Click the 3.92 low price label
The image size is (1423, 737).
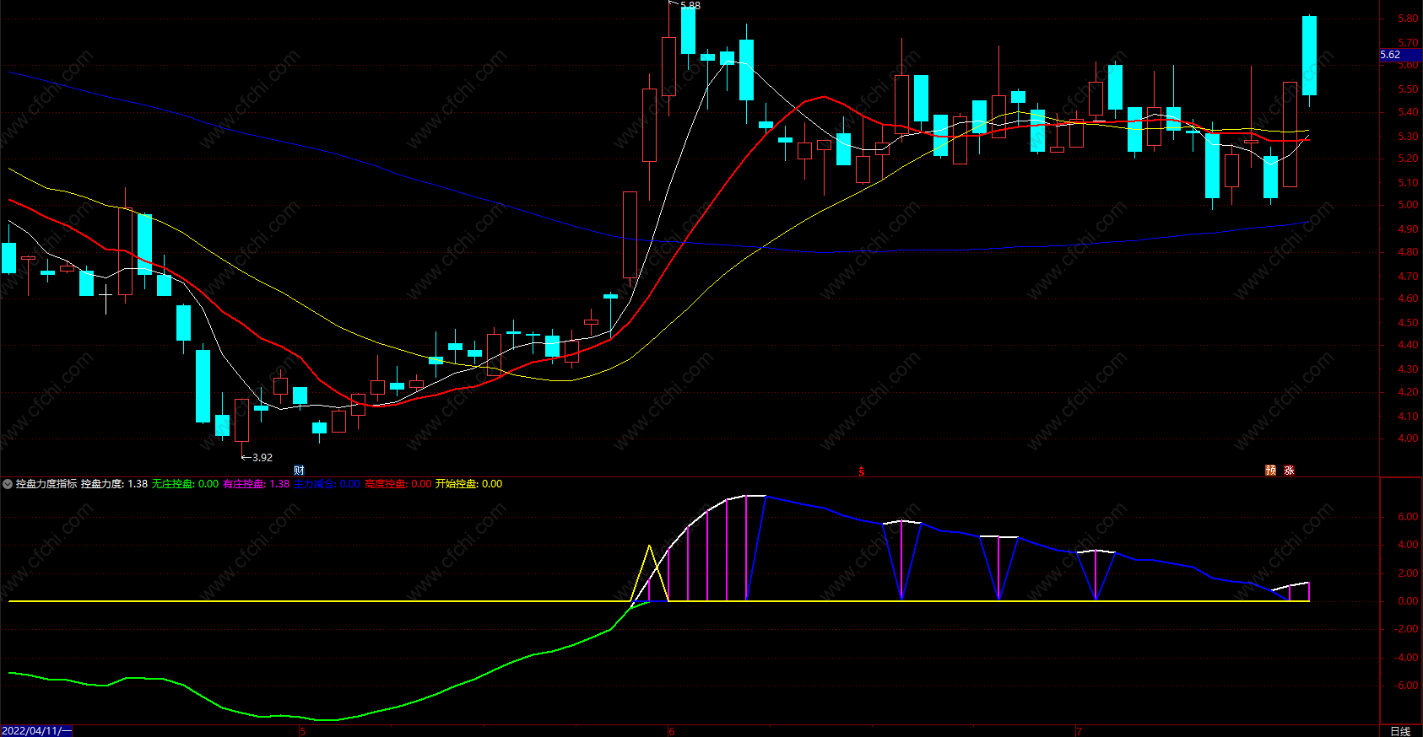262,458
